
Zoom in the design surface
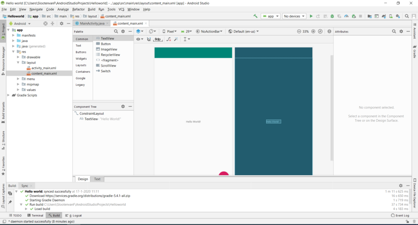pyautogui.click(x=313, y=31)
